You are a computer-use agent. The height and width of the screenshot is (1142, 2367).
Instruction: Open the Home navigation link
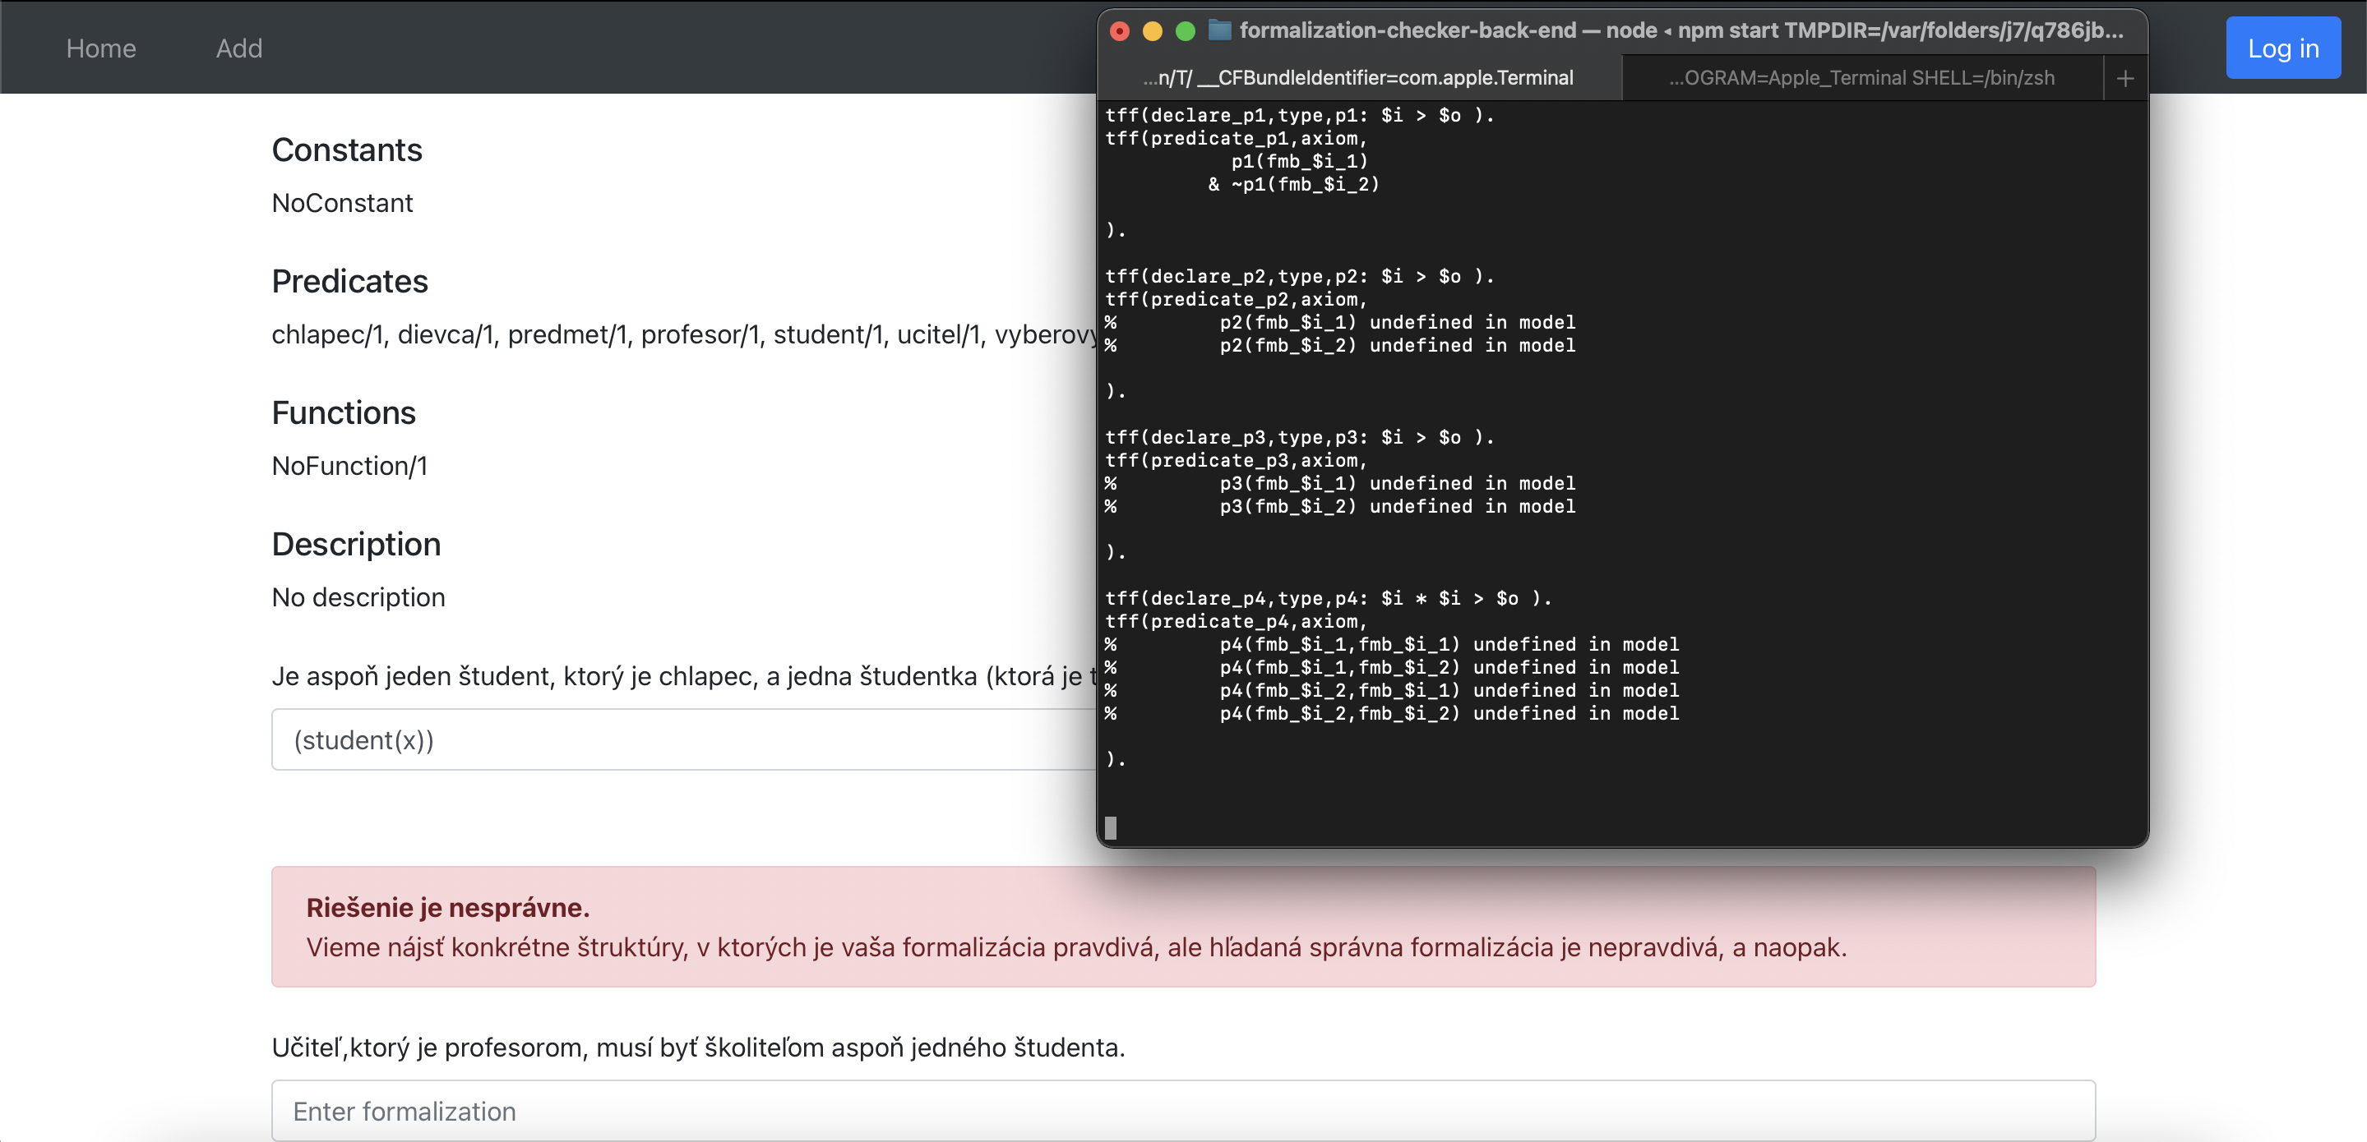pos(101,48)
